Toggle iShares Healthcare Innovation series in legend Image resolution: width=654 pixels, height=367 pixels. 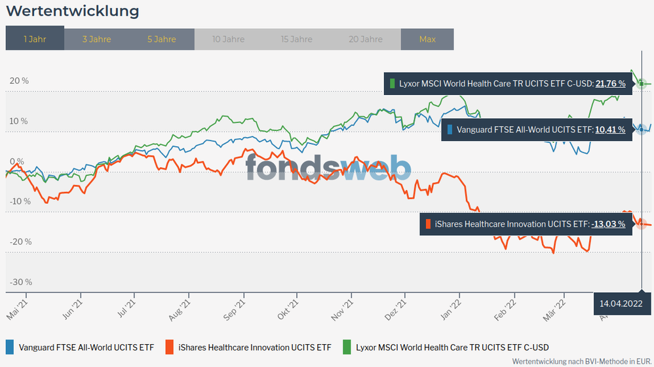pyautogui.click(x=255, y=347)
